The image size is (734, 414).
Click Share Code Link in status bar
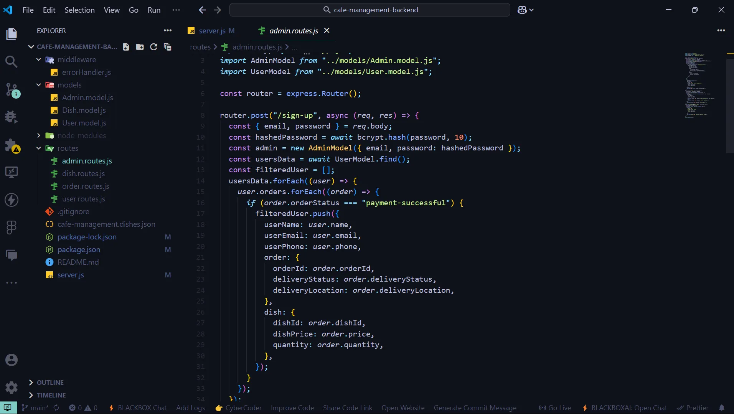click(348, 408)
